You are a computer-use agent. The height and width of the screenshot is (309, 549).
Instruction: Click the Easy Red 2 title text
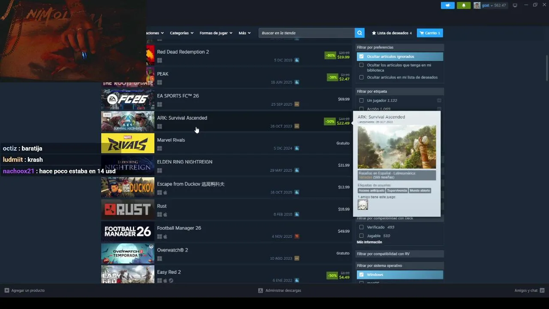click(x=169, y=272)
